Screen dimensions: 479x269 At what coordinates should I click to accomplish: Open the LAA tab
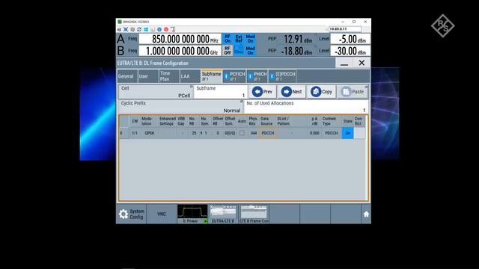click(190, 76)
